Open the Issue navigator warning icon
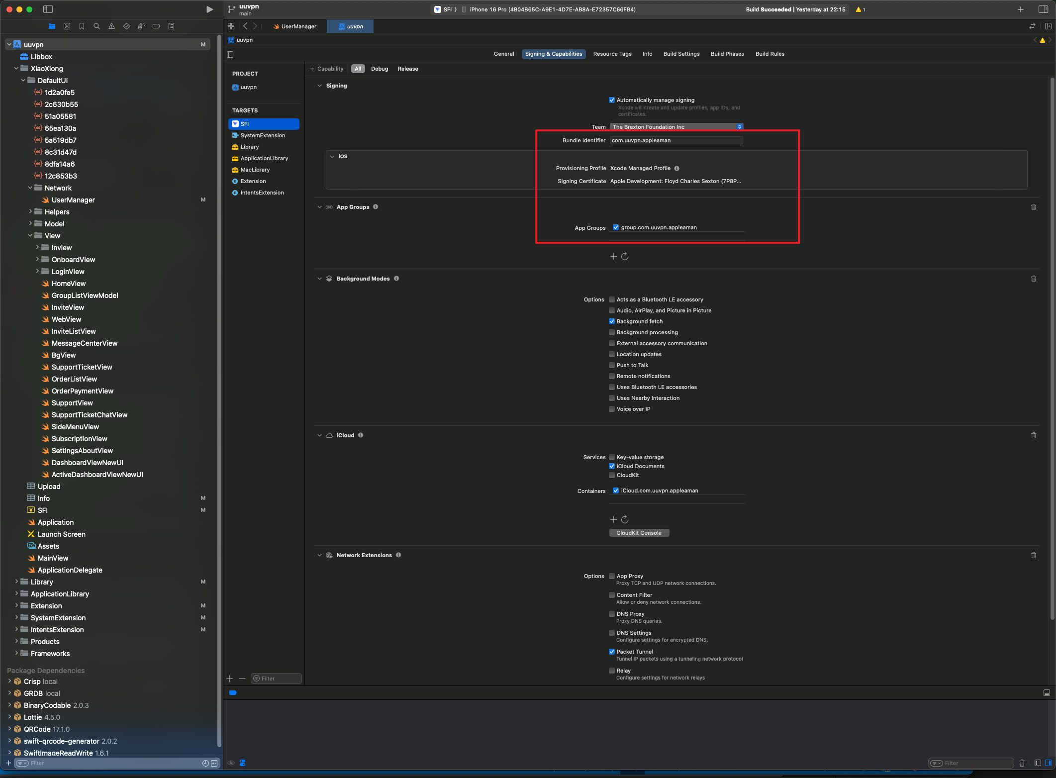 point(111,26)
